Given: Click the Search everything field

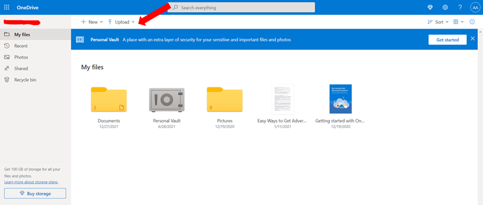Looking at the screenshot, I should [x=241, y=8].
